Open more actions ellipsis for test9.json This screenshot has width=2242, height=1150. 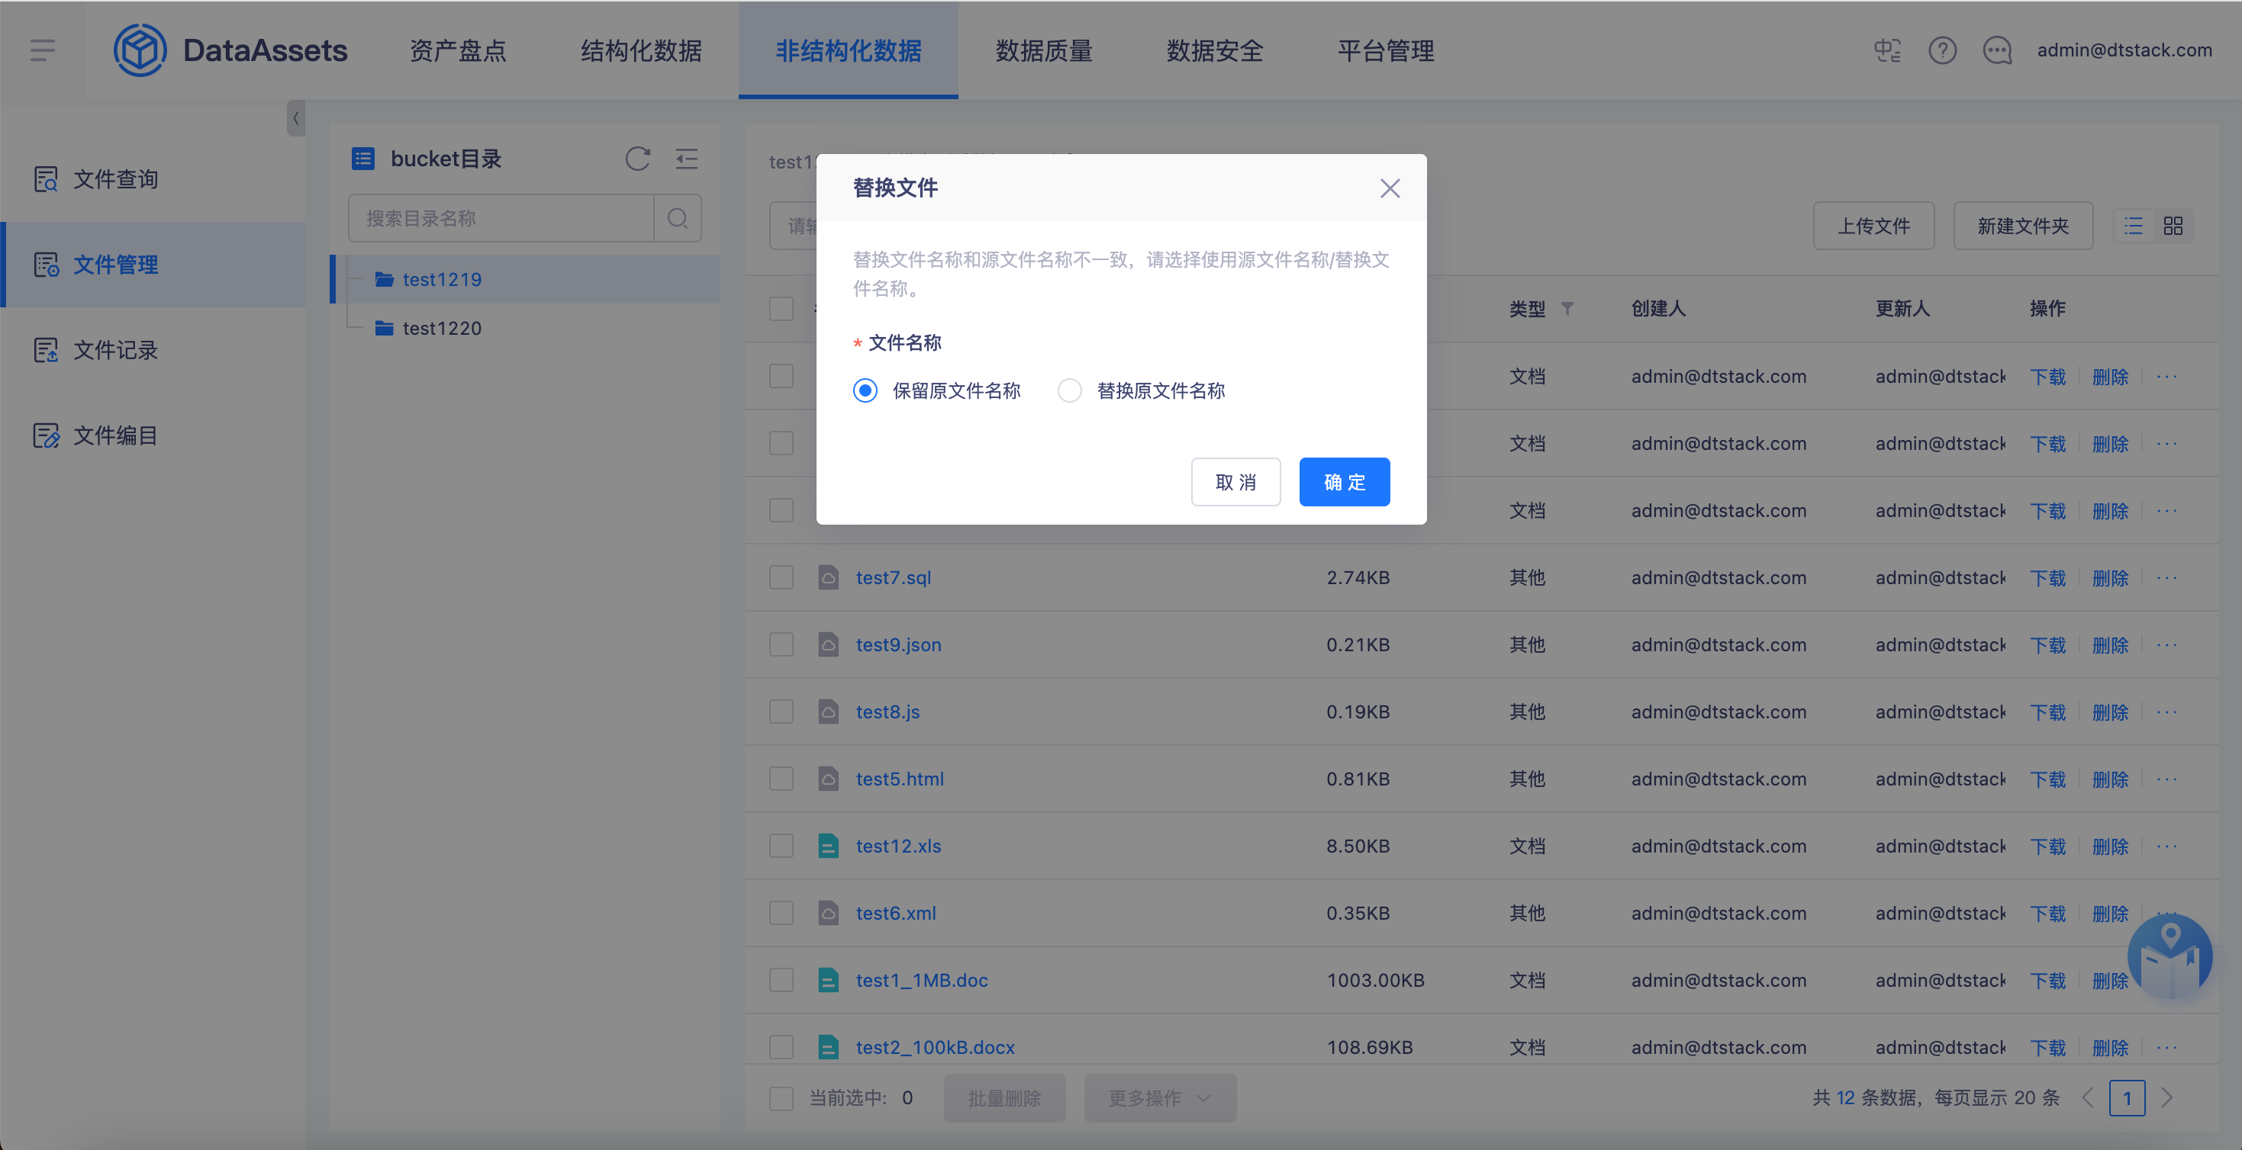click(2166, 644)
